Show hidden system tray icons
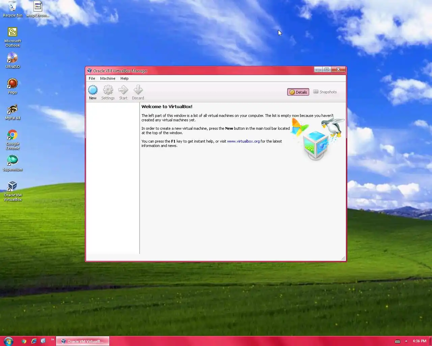Screen dimensions: 432x346 pos(406,341)
